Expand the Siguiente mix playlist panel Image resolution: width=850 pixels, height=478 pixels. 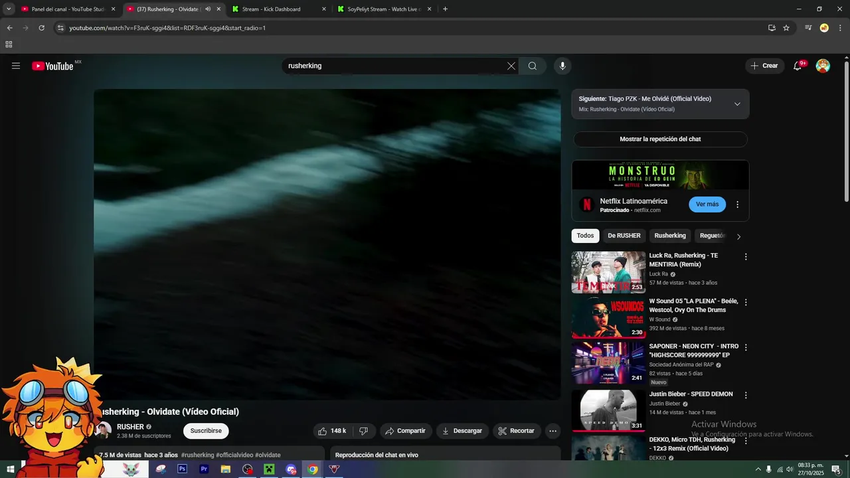click(x=737, y=104)
